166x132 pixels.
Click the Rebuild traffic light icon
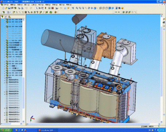click(45, 8)
